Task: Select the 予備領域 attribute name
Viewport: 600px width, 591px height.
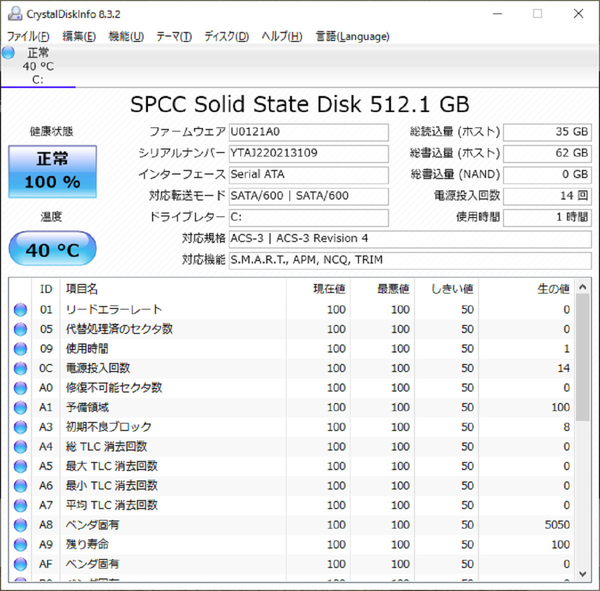Action: [x=87, y=407]
